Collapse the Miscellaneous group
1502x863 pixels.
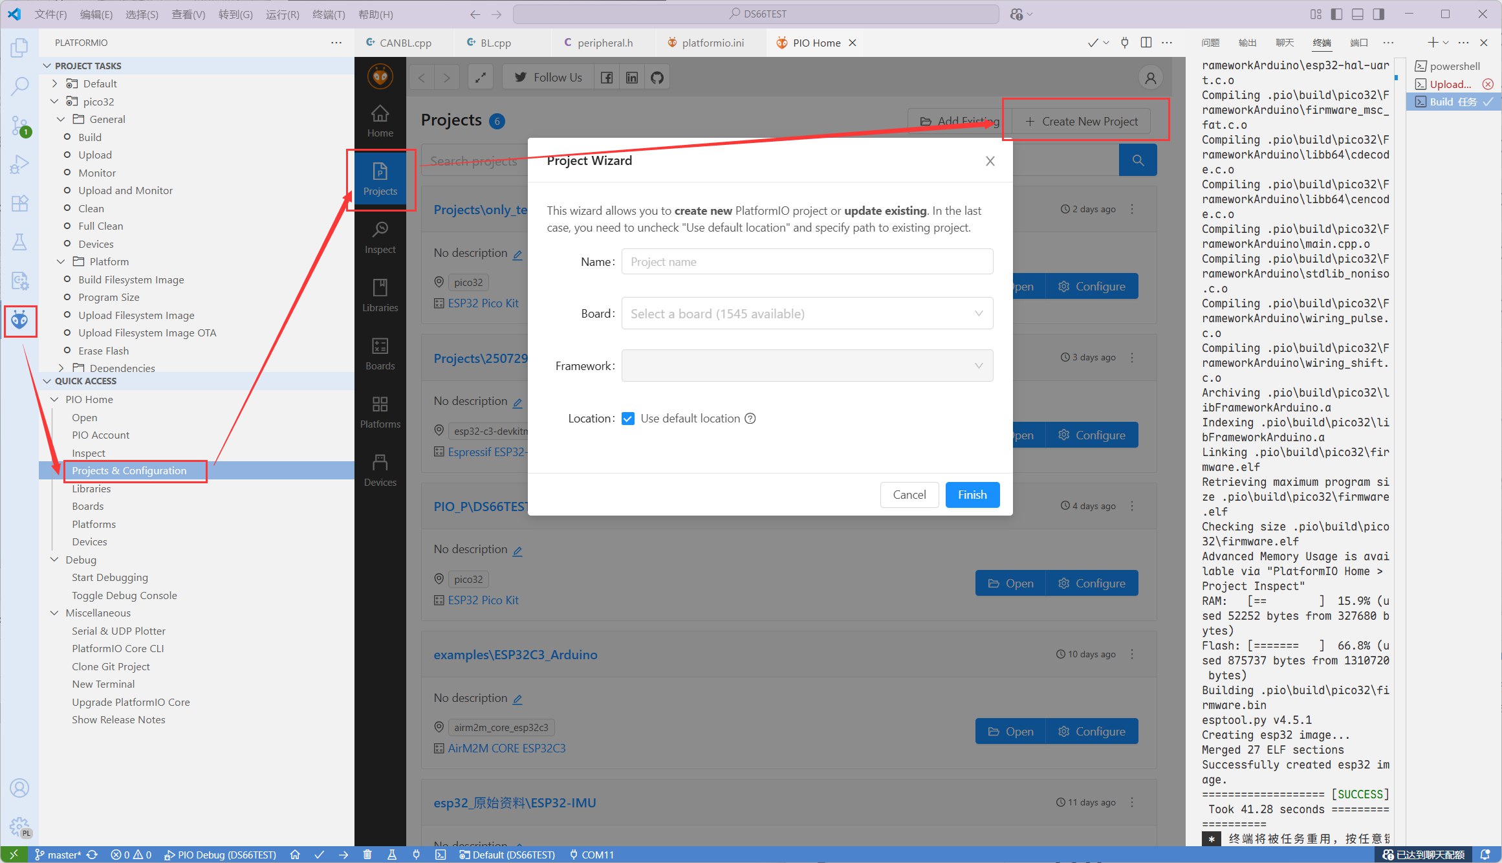point(55,613)
